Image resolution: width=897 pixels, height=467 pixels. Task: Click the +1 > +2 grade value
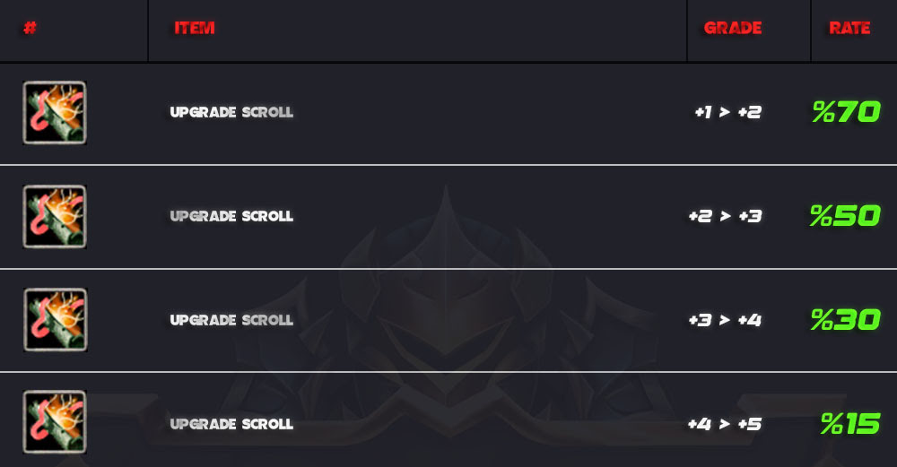coord(727,112)
